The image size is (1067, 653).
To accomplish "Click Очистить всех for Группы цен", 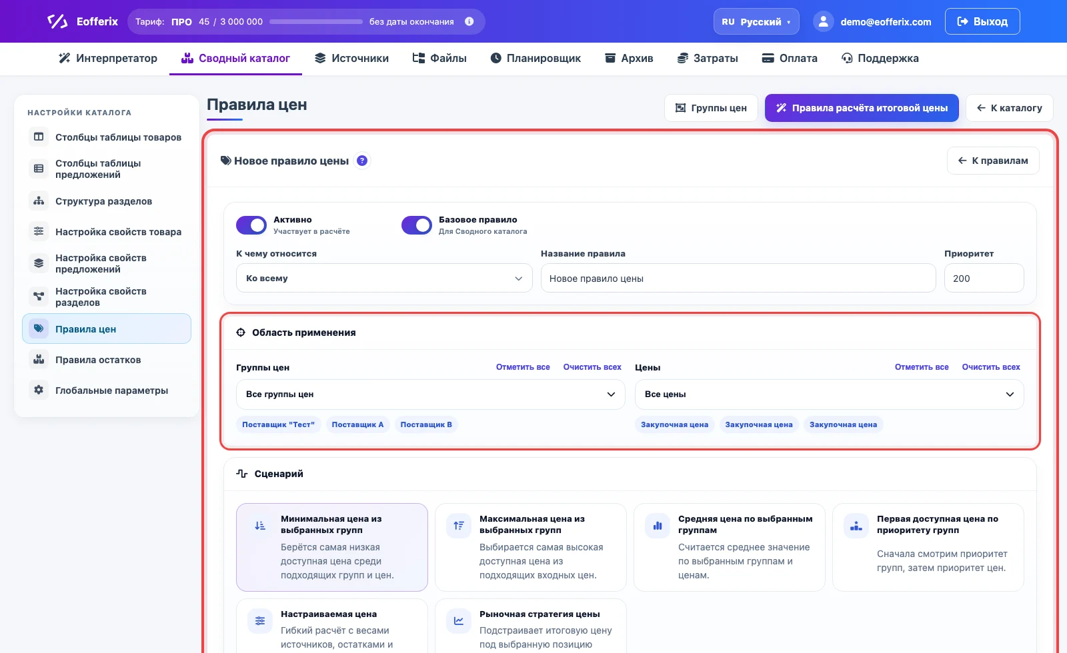I will coord(592,367).
